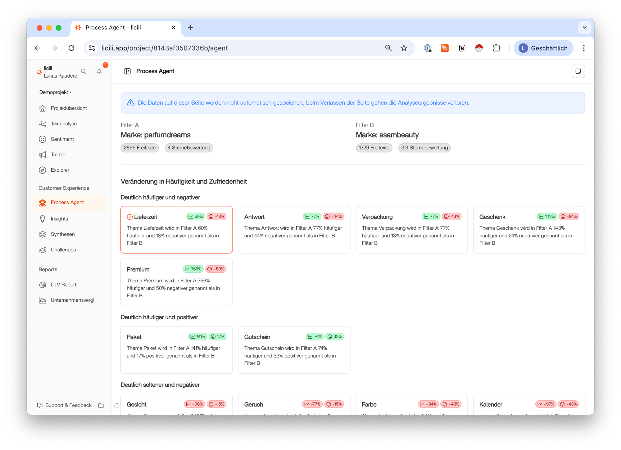Open Explorer compass item

click(60, 170)
